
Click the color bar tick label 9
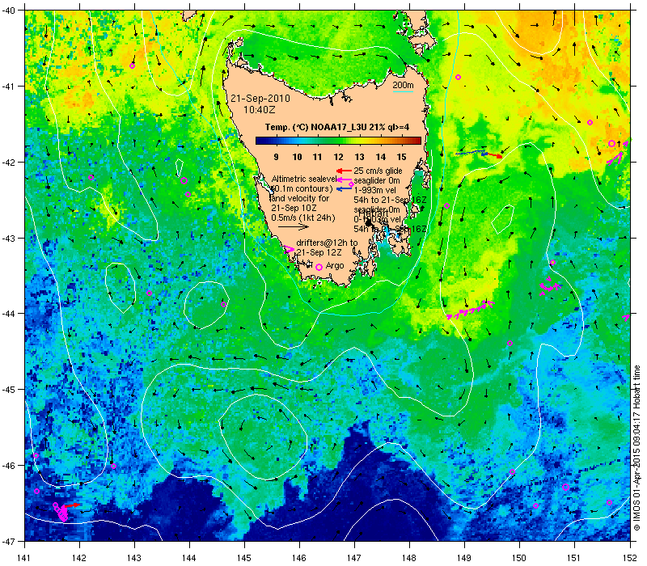click(276, 157)
